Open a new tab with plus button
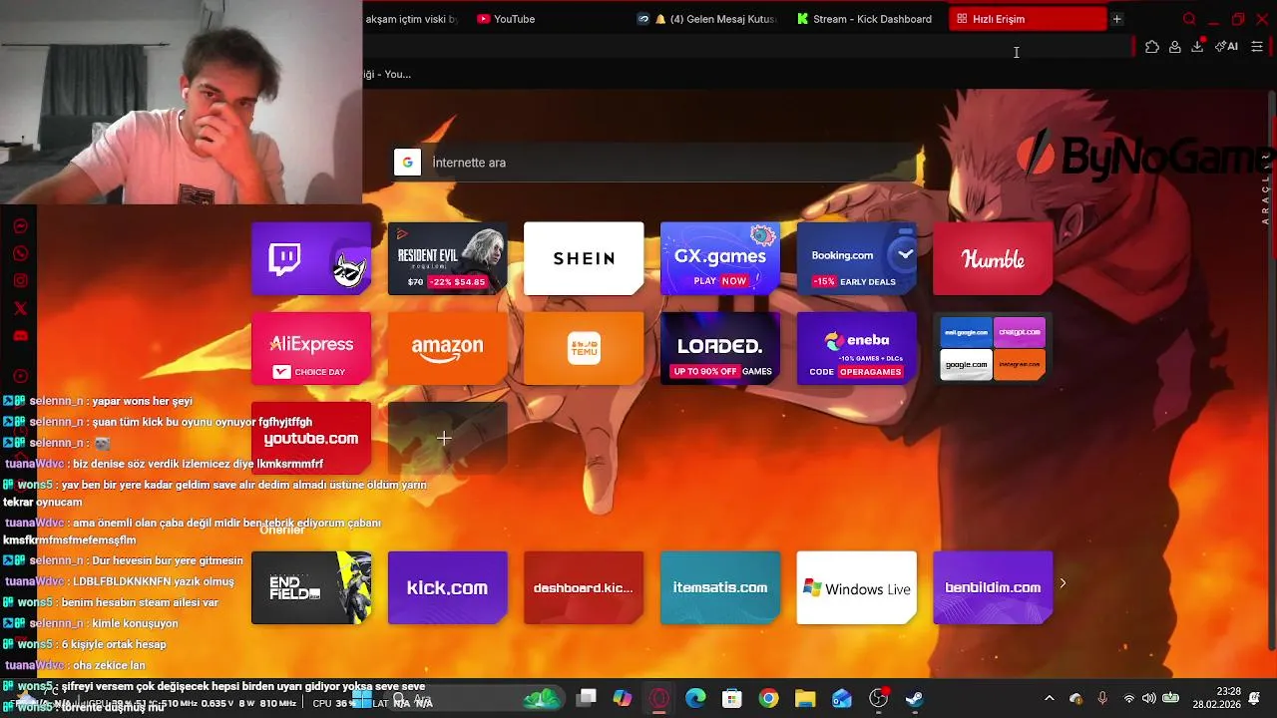 [1117, 19]
